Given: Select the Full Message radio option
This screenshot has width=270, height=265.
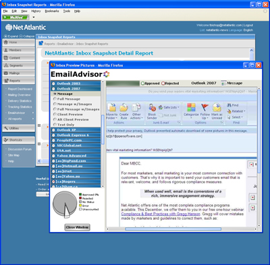Looking at the screenshot, I should point(55,99).
